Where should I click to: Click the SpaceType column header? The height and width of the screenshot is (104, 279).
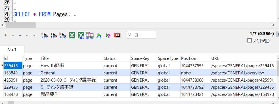point(169,58)
